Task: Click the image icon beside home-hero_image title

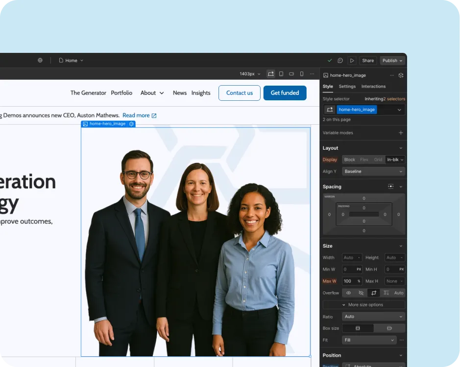Action: pos(325,75)
